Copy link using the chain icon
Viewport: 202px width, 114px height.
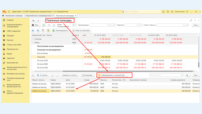(191, 20)
